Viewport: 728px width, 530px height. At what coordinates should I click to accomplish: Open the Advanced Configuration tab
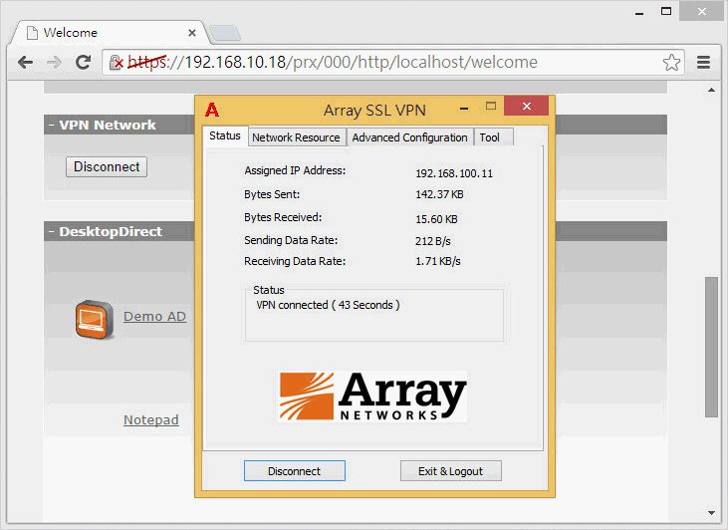click(410, 137)
